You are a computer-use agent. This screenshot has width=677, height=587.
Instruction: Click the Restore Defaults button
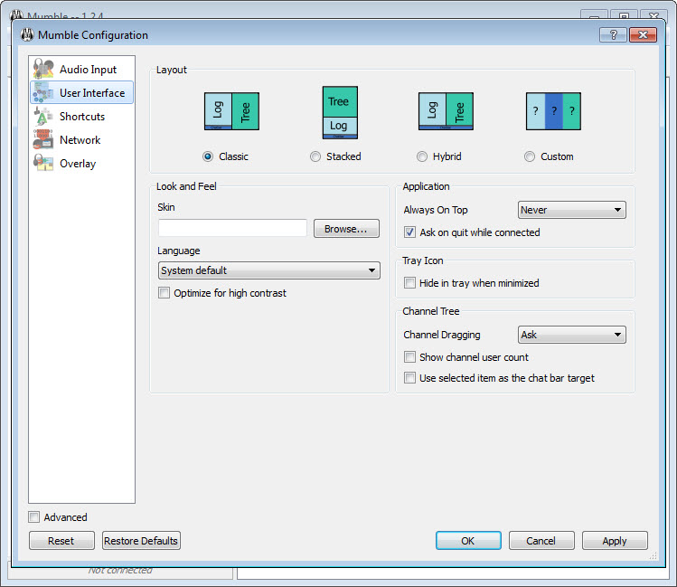click(x=141, y=541)
